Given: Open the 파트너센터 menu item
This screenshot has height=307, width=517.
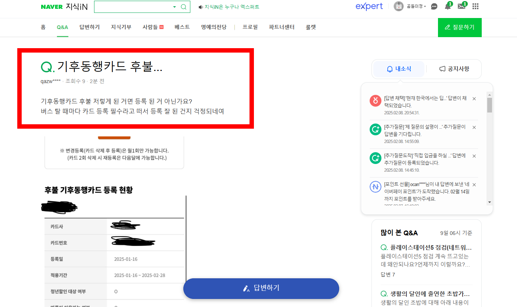Looking at the screenshot, I should (282, 27).
